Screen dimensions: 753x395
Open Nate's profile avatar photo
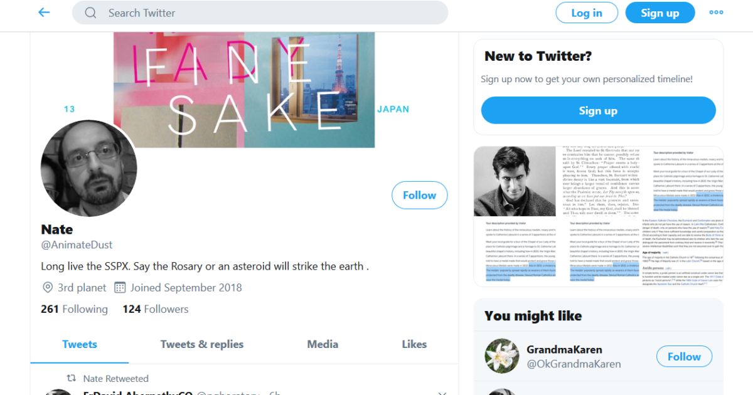[x=88, y=168]
